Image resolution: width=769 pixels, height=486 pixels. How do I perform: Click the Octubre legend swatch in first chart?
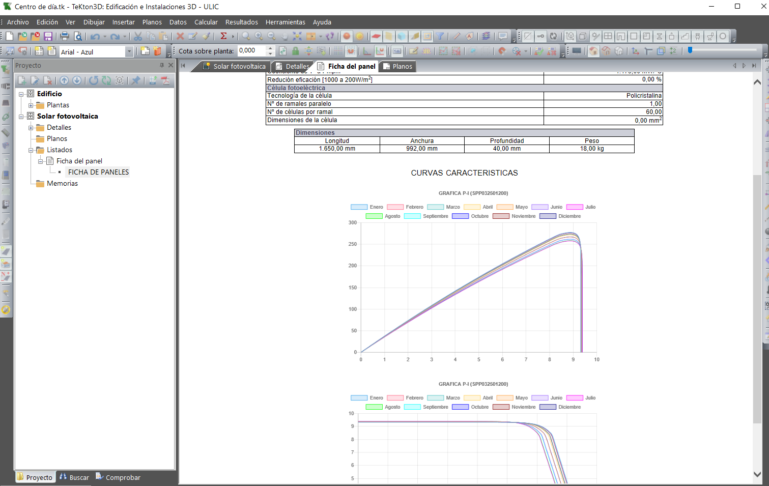point(460,216)
